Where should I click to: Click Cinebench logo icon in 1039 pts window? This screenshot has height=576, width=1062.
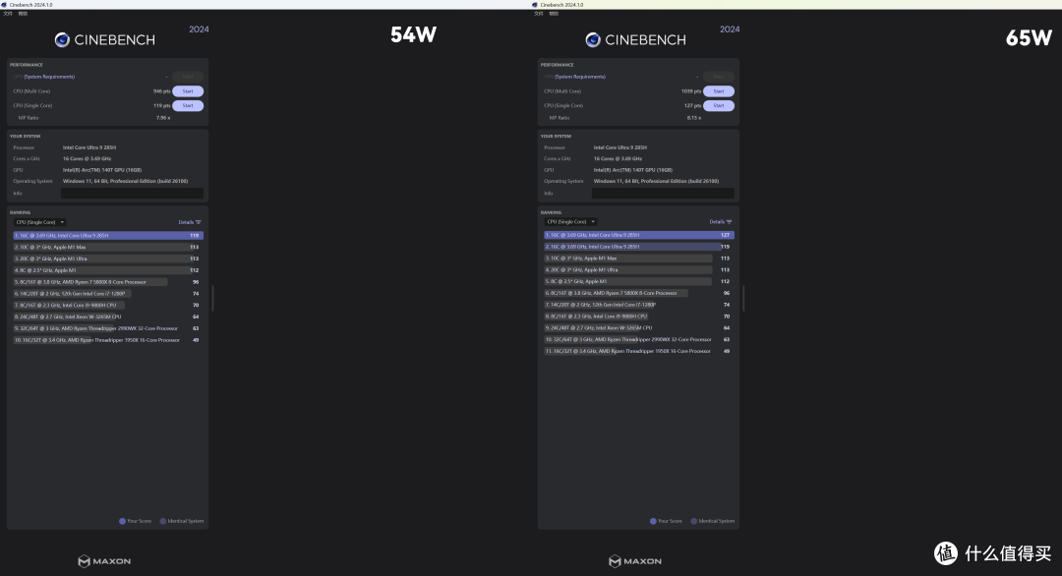[593, 40]
